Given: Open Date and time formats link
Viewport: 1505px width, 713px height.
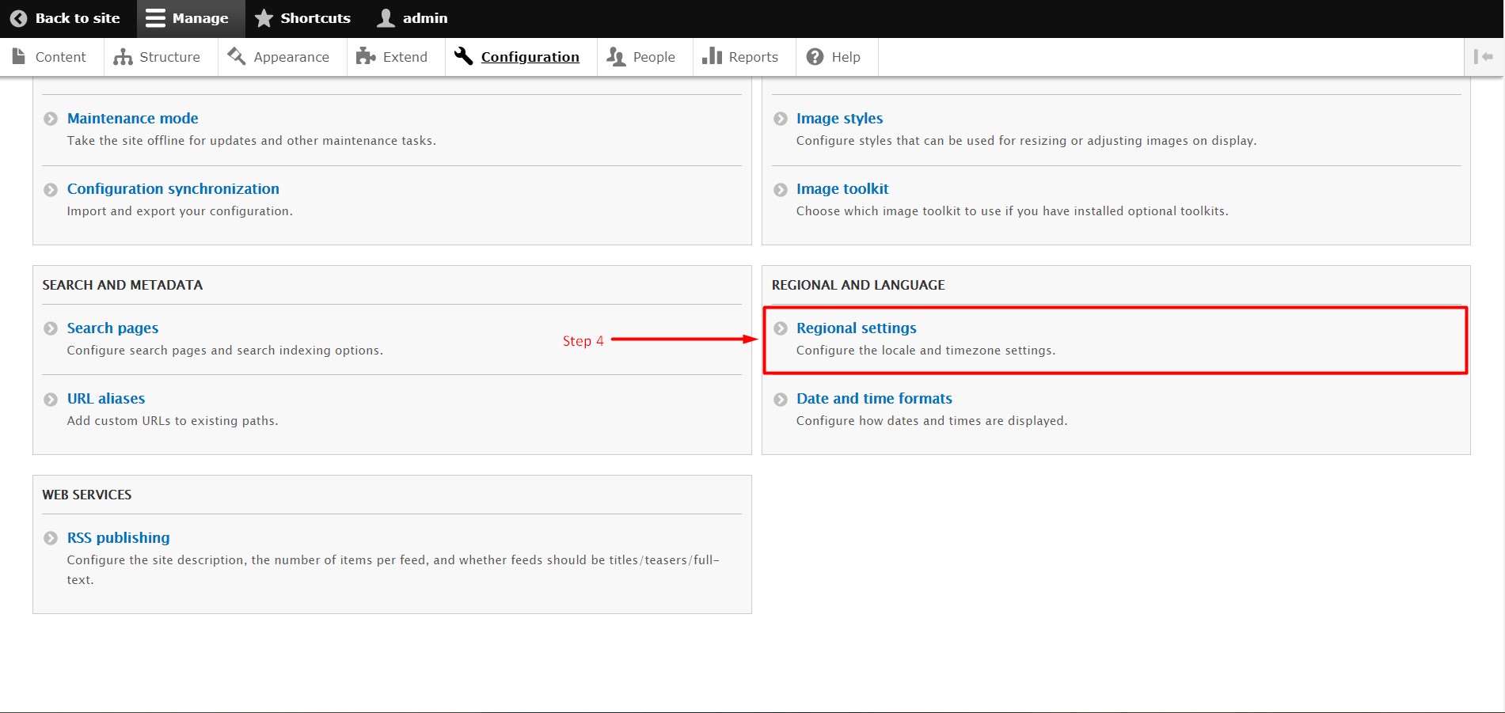Looking at the screenshot, I should point(874,398).
